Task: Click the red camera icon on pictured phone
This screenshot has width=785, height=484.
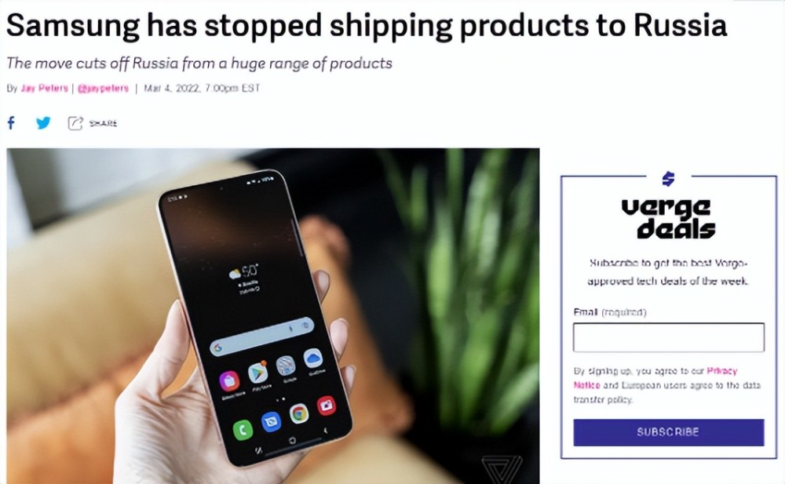Action: click(326, 405)
